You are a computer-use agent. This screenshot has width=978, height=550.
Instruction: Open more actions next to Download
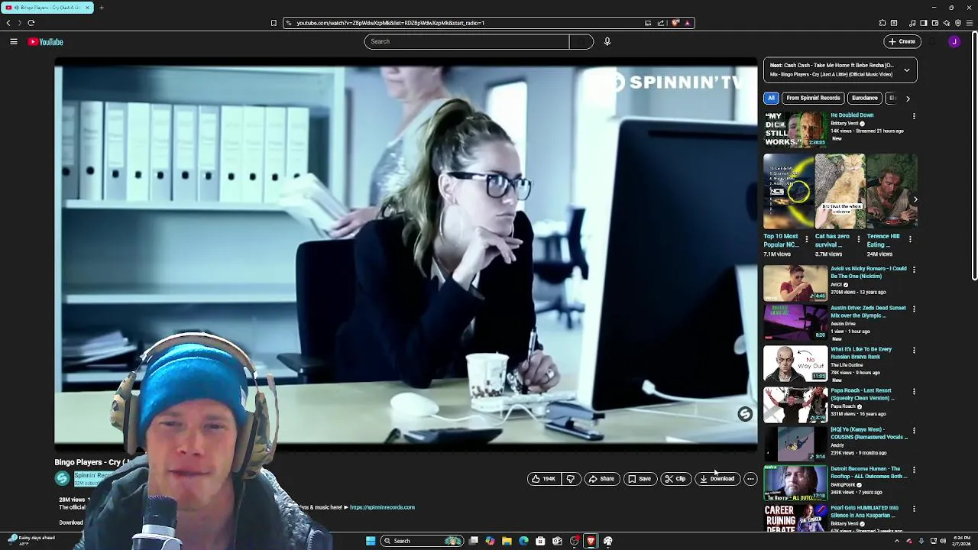750,479
